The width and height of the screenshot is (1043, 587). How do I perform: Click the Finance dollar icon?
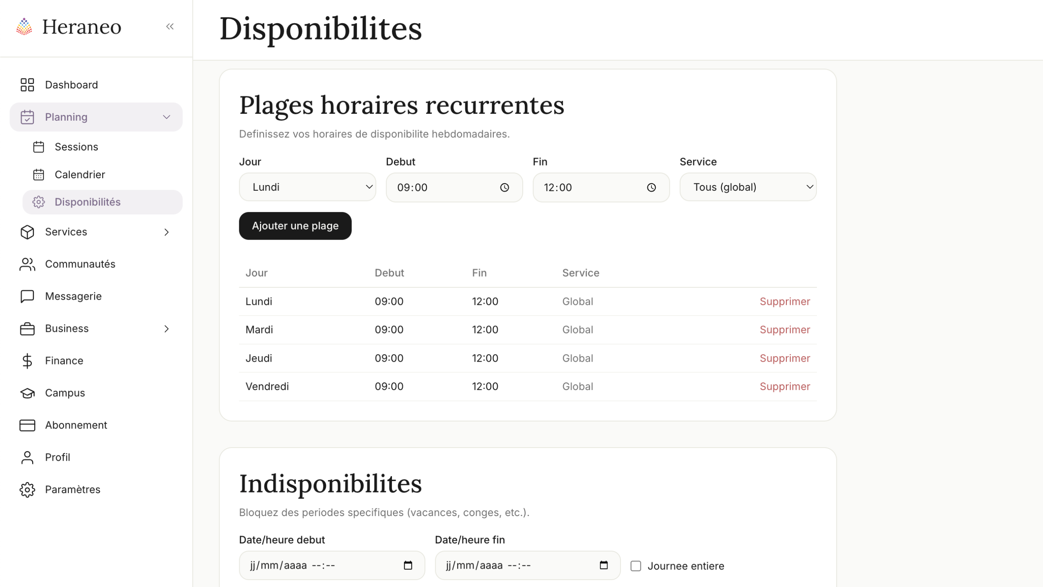[x=27, y=361]
